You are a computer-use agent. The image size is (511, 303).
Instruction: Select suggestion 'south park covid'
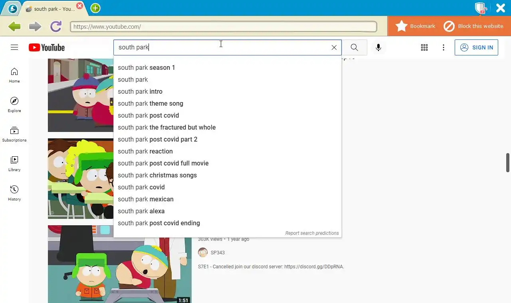point(228,187)
